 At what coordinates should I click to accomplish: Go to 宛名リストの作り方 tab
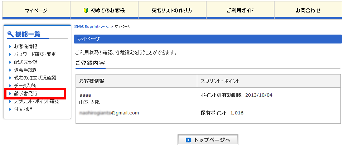coord(172,10)
